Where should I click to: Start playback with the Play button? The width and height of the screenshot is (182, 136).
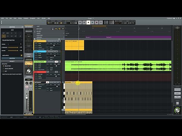(93, 22)
